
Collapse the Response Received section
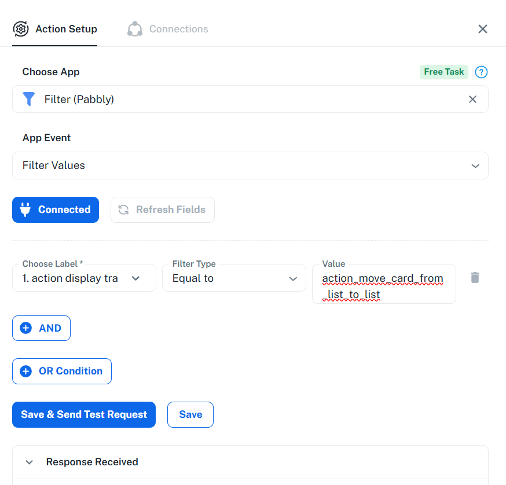tap(29, 462)
